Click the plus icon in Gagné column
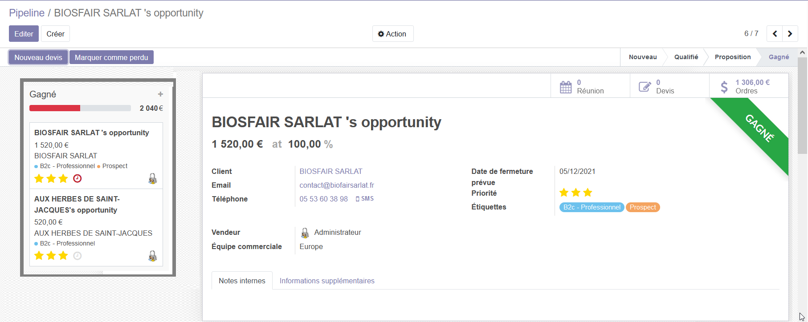This screenshot has width=808, height=322. click(x=160, y=94)
